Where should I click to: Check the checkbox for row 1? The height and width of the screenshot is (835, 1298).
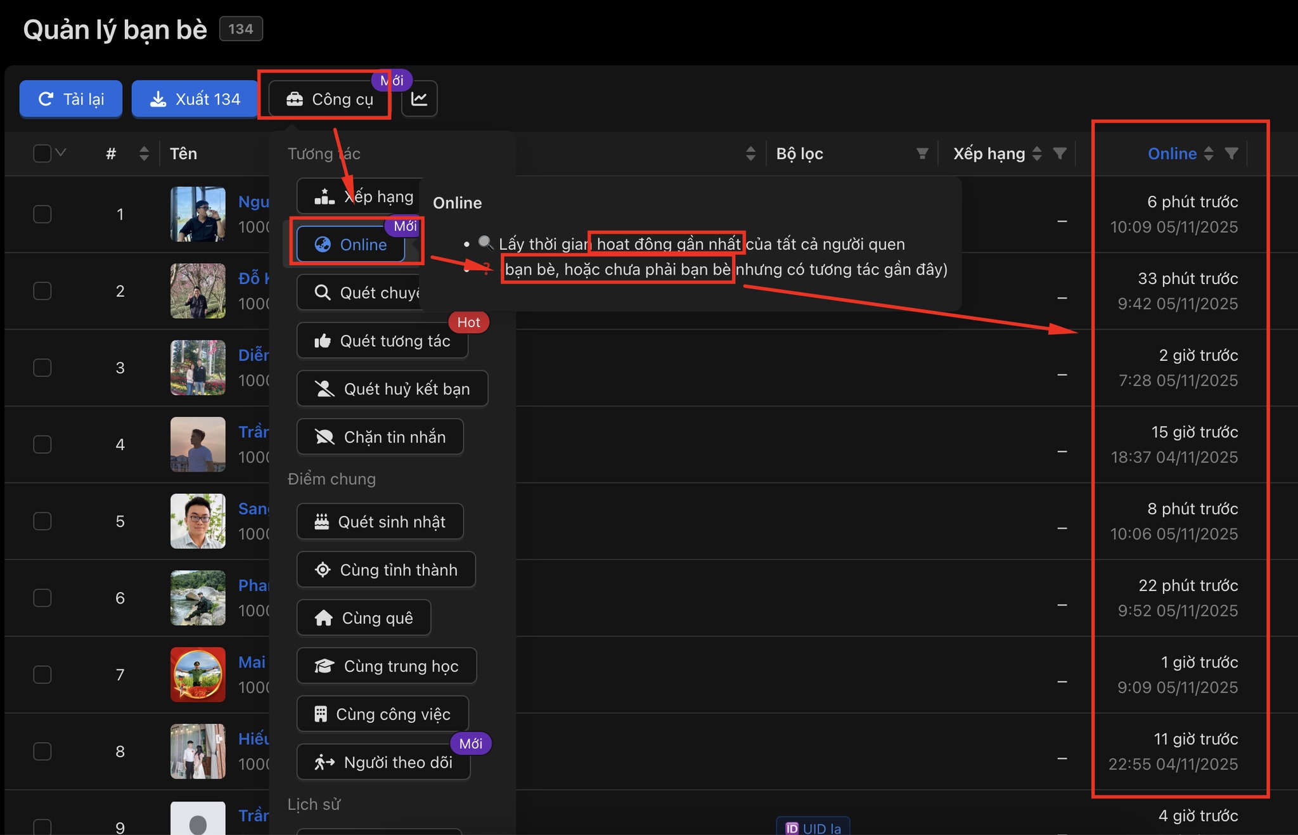click(42, 214)
